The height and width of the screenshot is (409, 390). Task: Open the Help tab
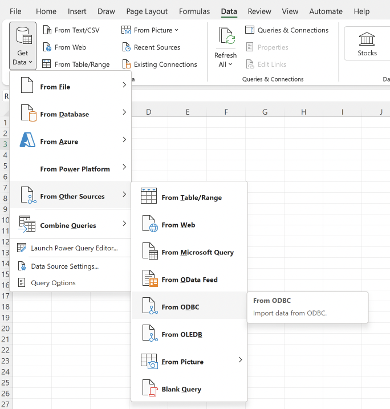361,11
